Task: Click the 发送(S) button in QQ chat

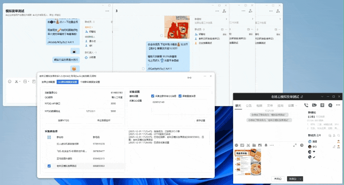Action: (x=293, y=179)
